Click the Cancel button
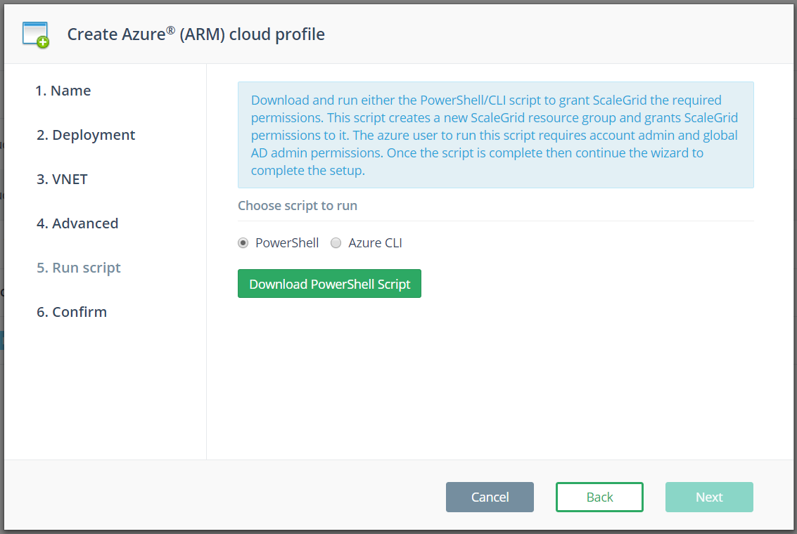This screenshot has width=797, height=534. [x=490, y=497]
